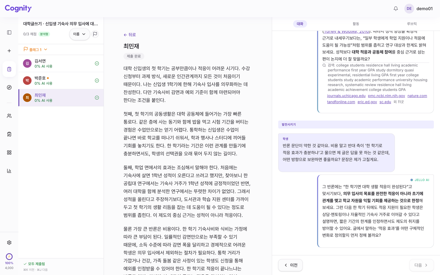
Task: Click the 이전 button
Action: coord(290,265)
